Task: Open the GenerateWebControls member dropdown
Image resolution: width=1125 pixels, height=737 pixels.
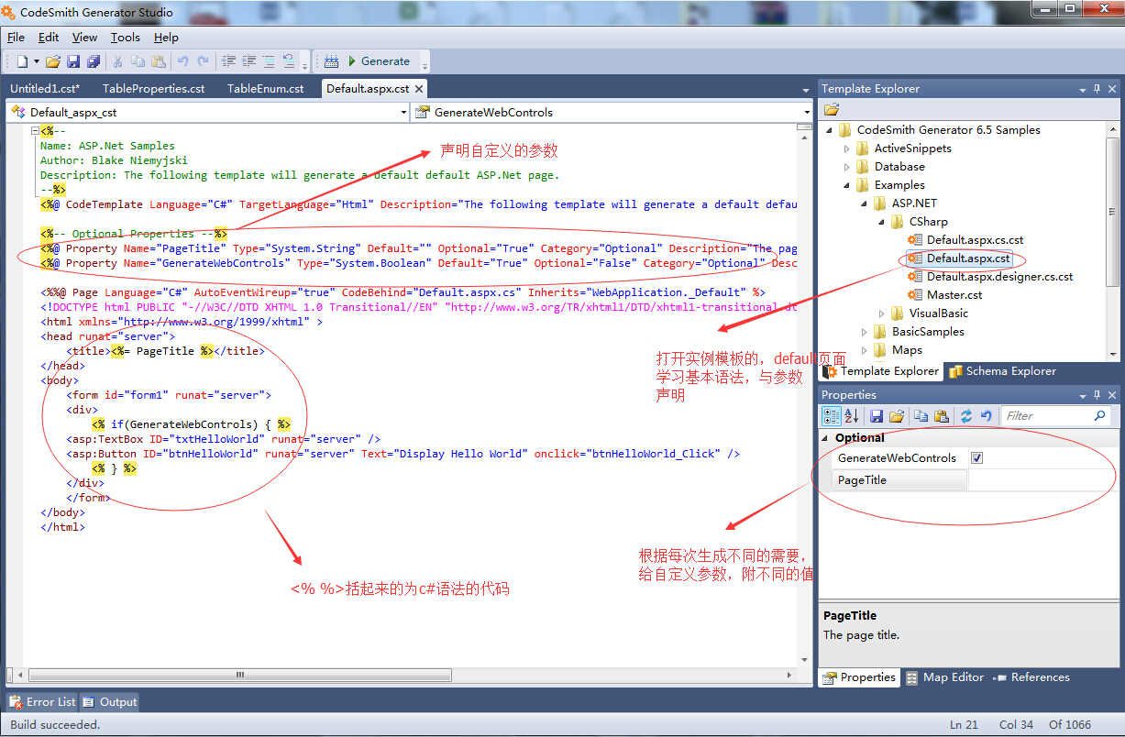Action: coord(807,113)
